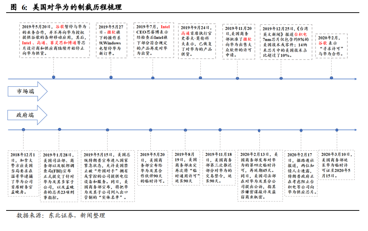The height and width of the screenshot is (231, 368).
Task: Click market timeline dot under 2019年5月20日 谷歌
Action: tap(54, 77)
